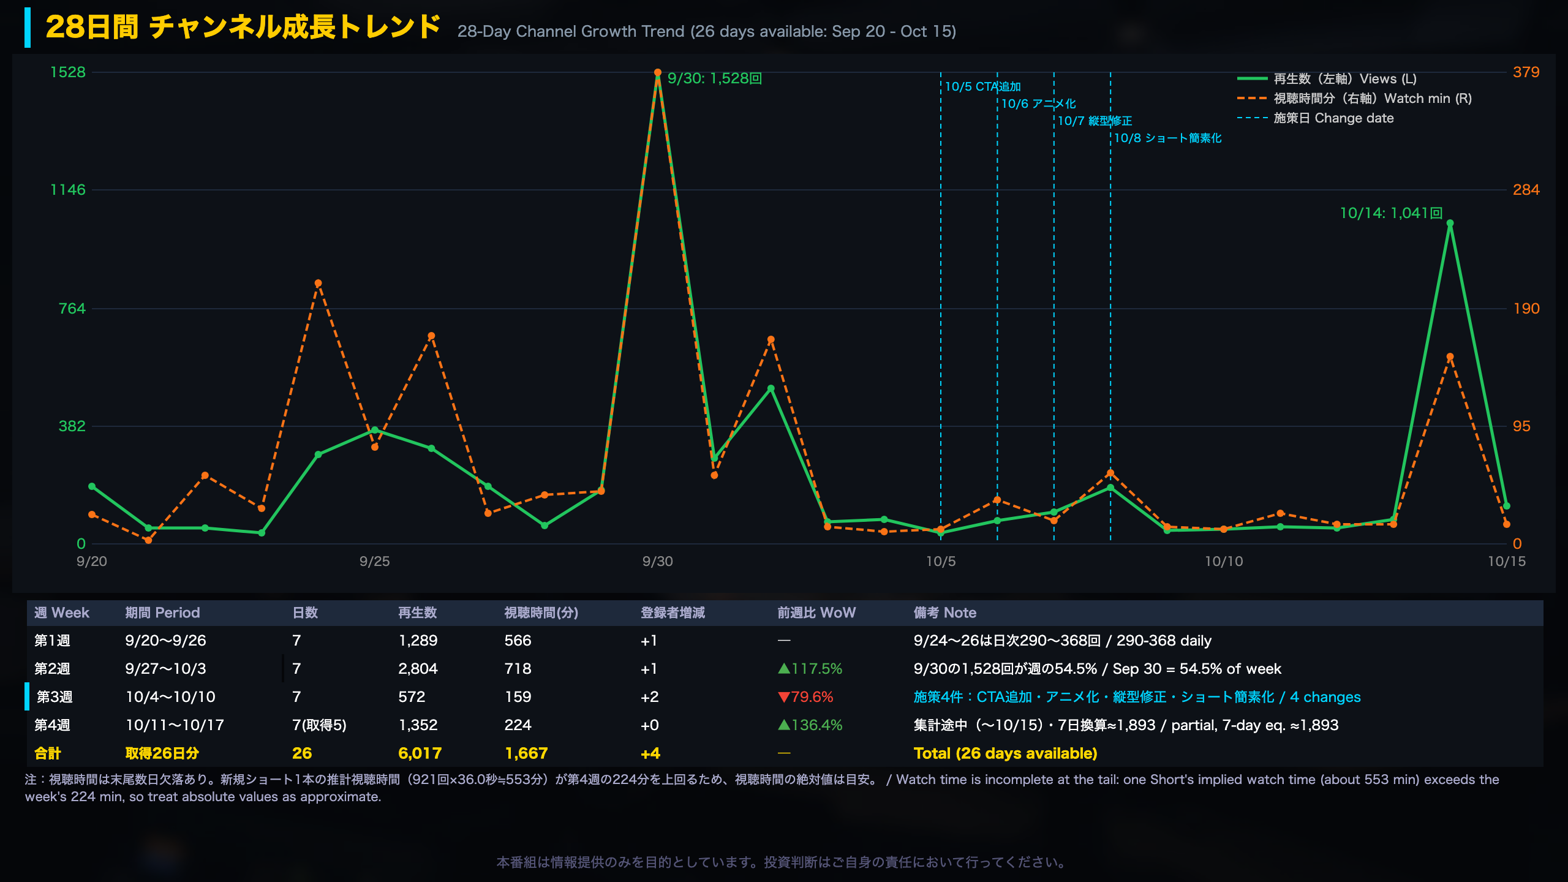This screenshot has width=1568, height=882.
Task: Select the highlighted 第3週 row label
Action: (x=55, y=697)
